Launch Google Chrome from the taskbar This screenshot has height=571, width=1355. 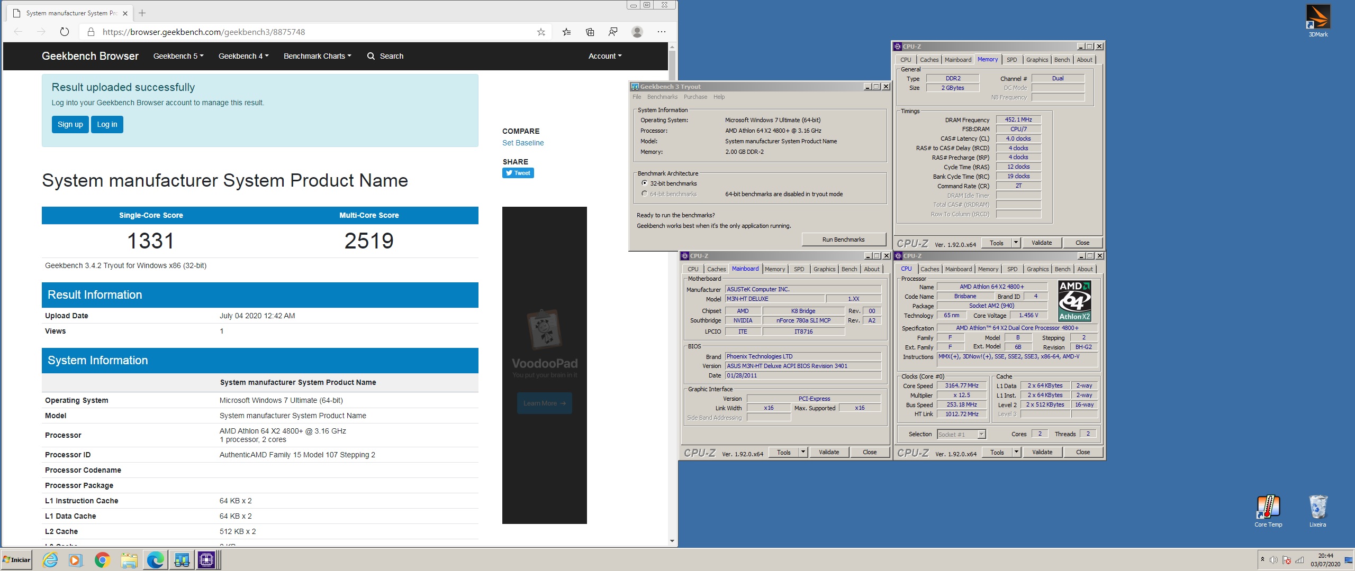coord(102,560)
